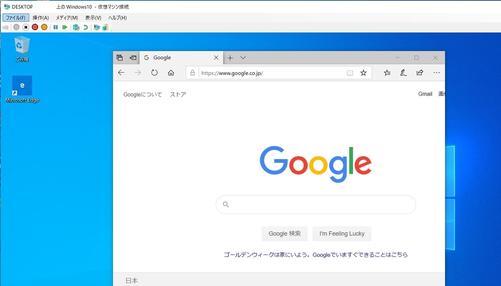The height and width of the screenshot is (286, 501).
Task: Refresh the Google page
Action: [154, 73]
